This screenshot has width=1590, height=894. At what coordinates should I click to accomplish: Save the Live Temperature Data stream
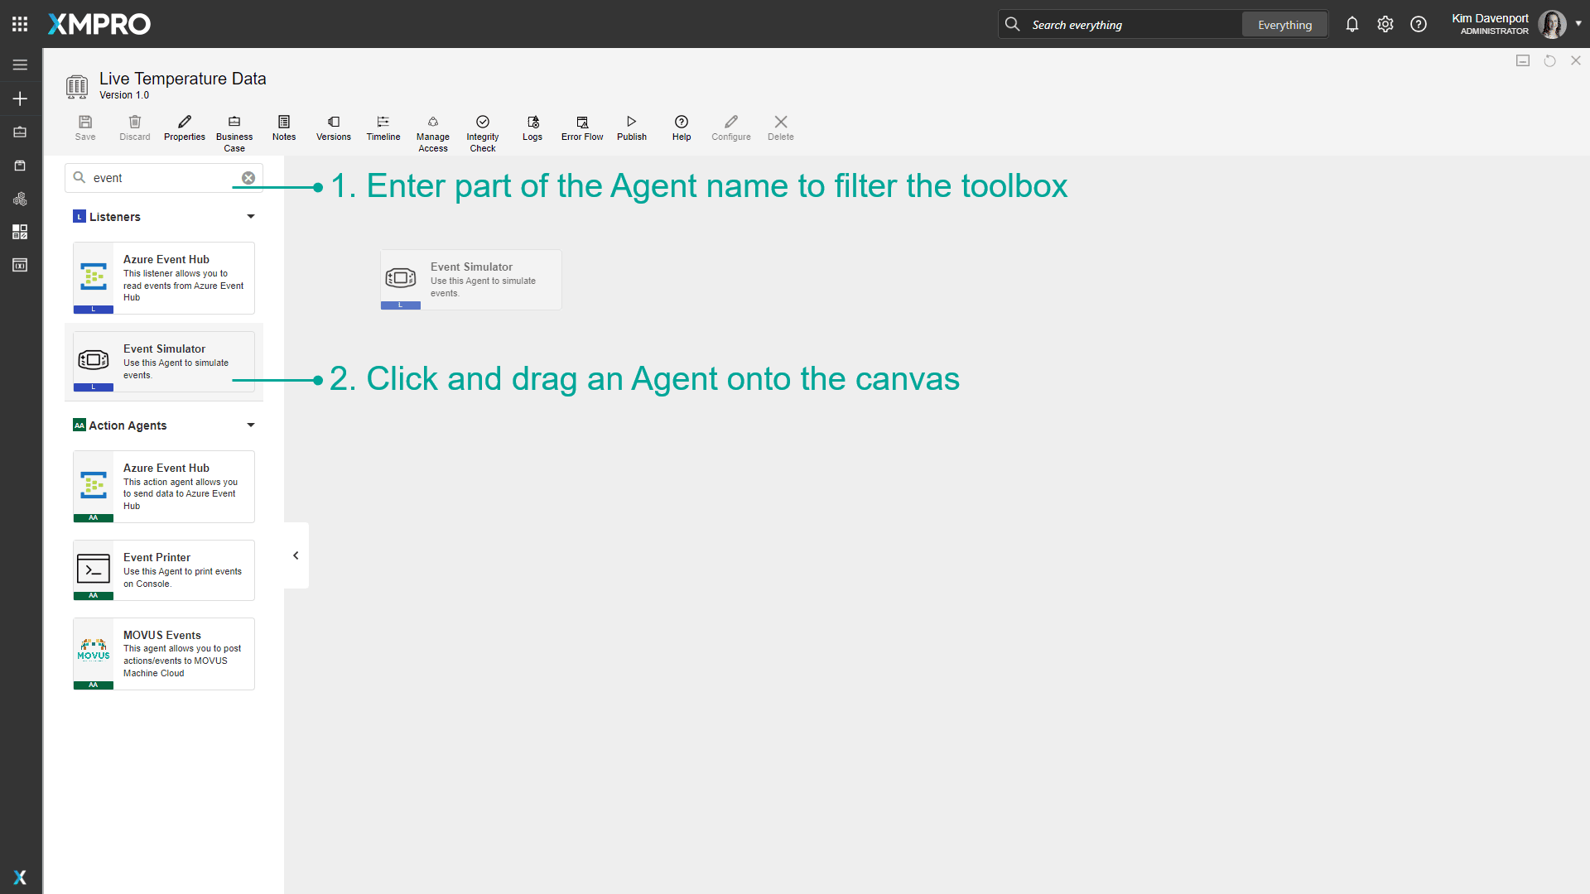coord(84,127)
